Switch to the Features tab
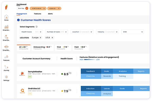This screenshot has width=152, height=101. [38, 14]
